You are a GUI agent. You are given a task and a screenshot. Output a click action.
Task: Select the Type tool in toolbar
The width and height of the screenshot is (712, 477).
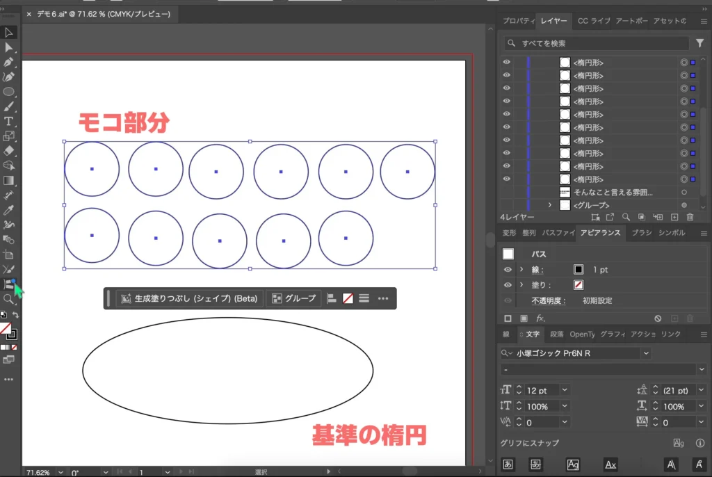(9, 121)
